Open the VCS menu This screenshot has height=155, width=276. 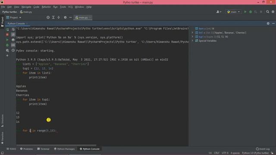coord(70,7)
